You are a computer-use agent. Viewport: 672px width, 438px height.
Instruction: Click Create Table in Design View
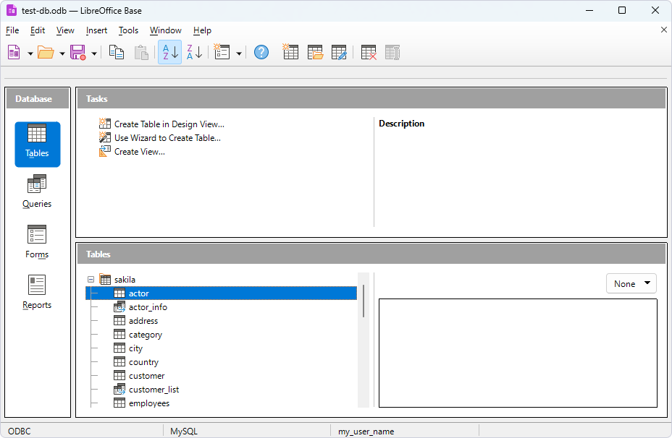(169, 124)
